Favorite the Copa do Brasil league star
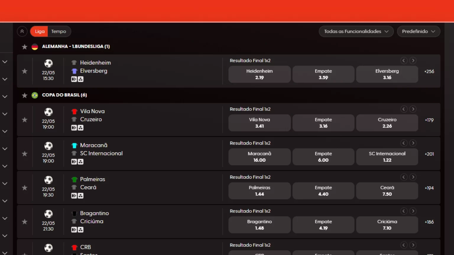Image resolution: width=454 pixels, height=255 pixels. (25, 95)
